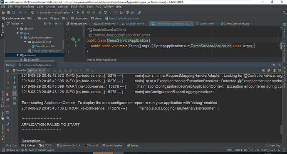Switch to the Variables debug tab

click(x=20, y=70)
